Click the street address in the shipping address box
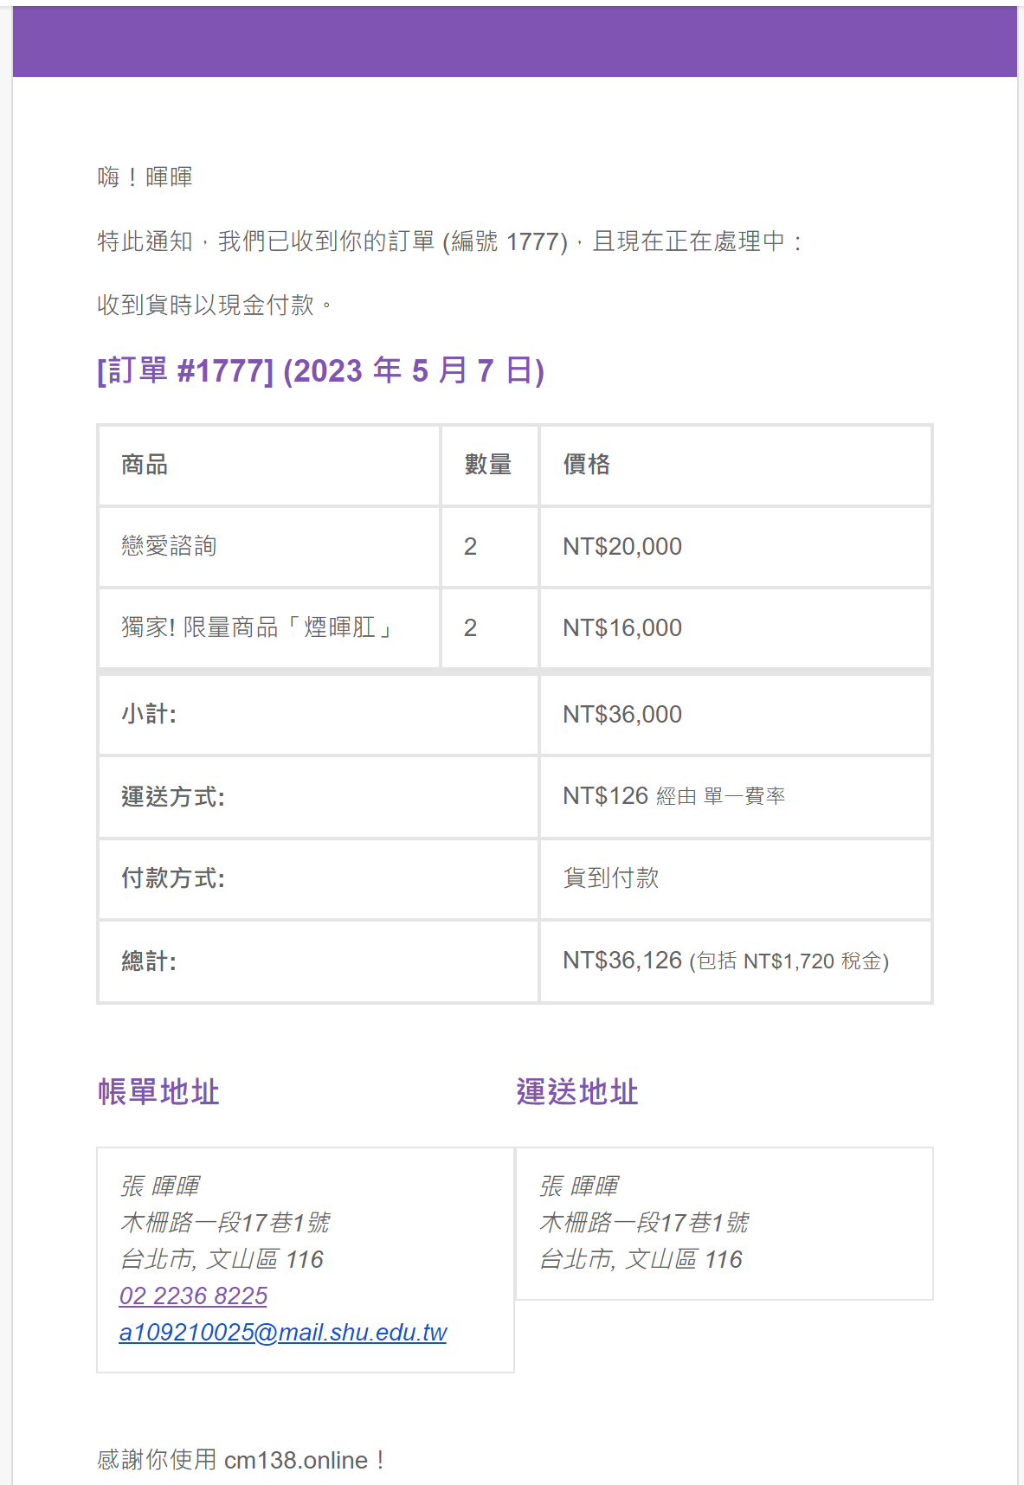1024x1485 pixels. click(644, 1222)
